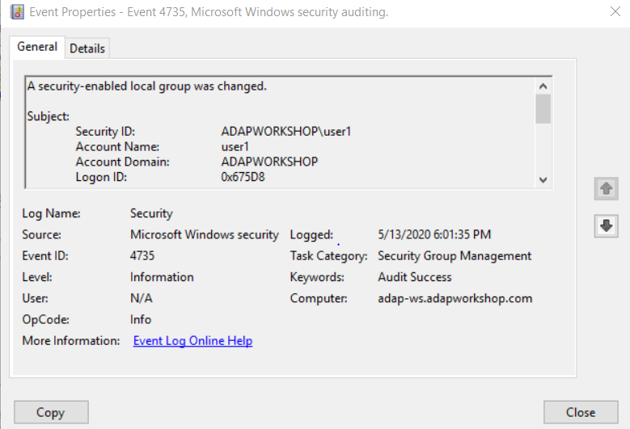The height and width of the screenshot is (429, 630).
Task: Click the Event Properties title bar icon
Action: [x=15, y=12]
